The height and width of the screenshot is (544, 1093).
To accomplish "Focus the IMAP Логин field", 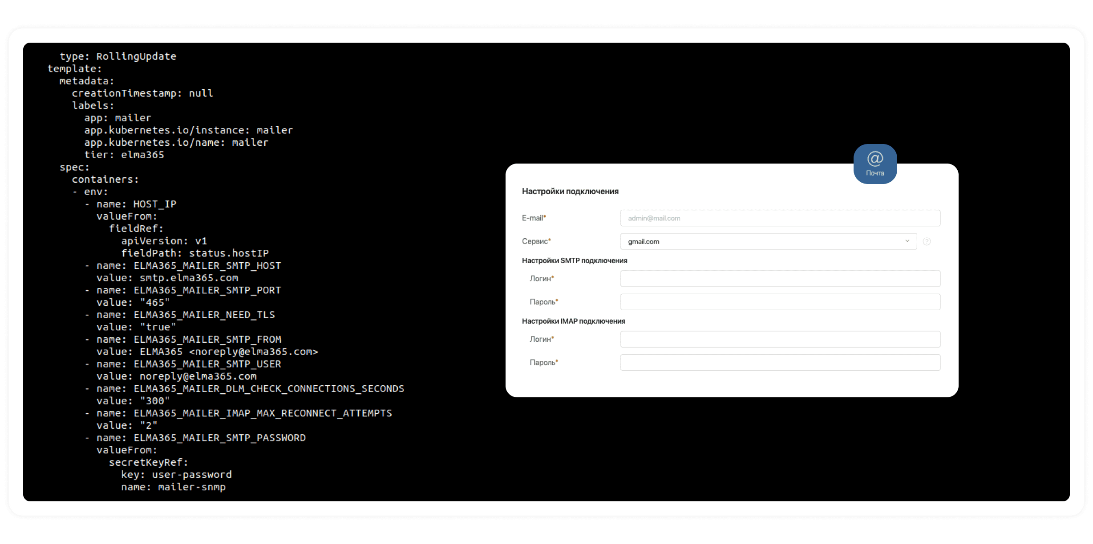I will pos(780,339).
